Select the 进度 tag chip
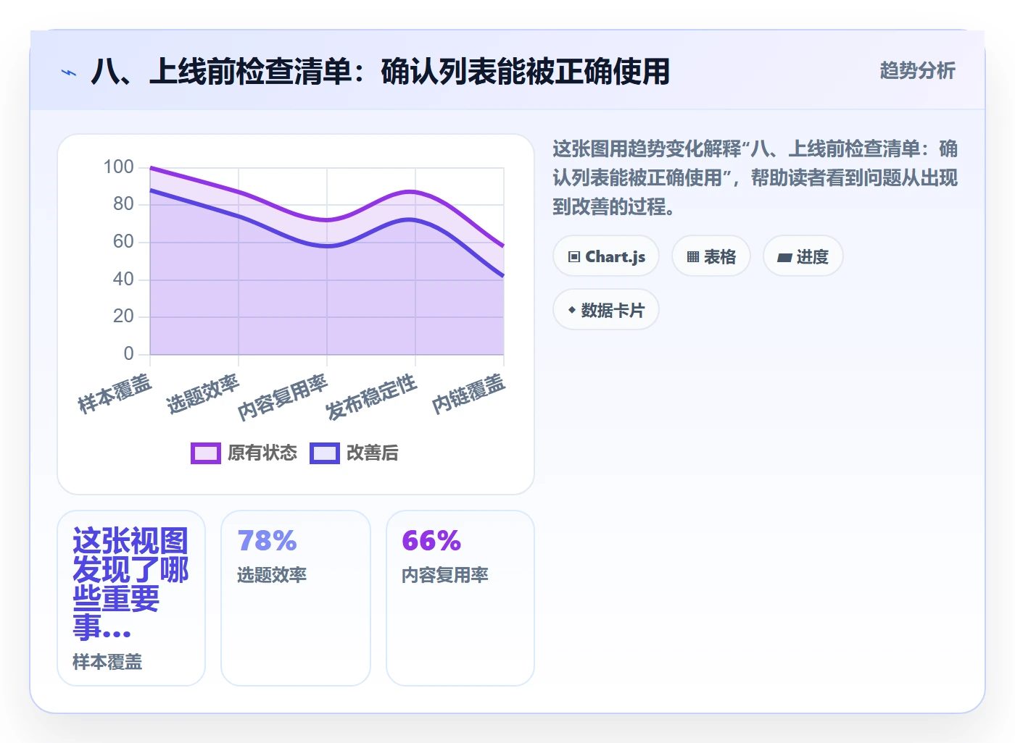1015x743 pixels. [x=803, y=256]
